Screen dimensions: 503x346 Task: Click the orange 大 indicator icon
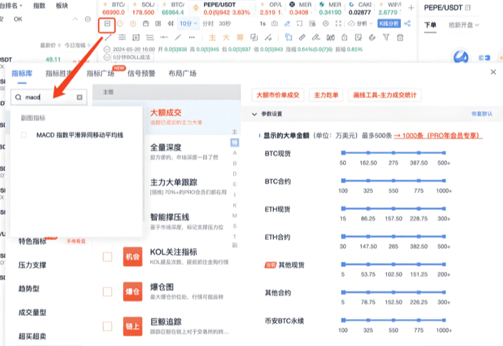point(226,38)
